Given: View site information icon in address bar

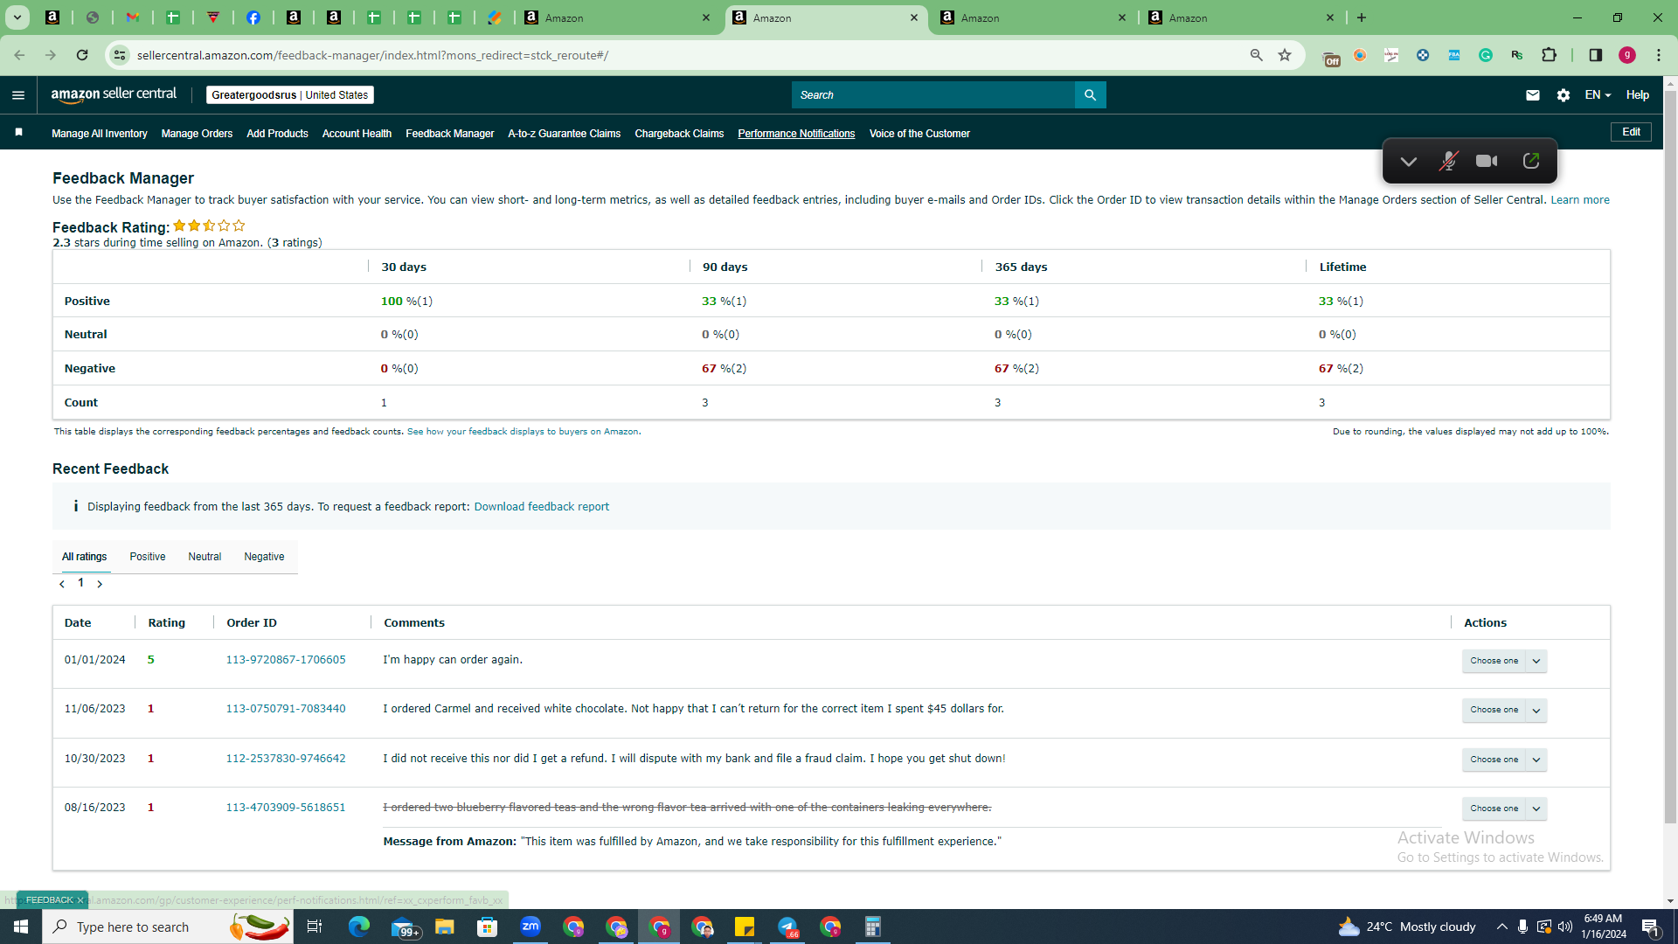Looking at the screenshot, I should coord(120,55).
